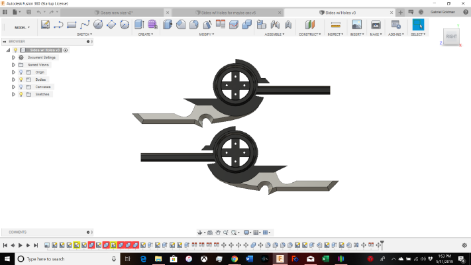Click the Extrude tool in Create
Screen dimensions: 471x265
pos(139,25)
